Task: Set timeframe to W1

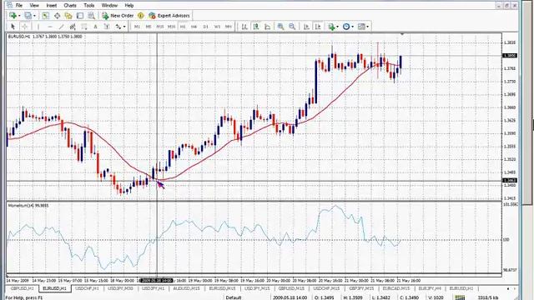Action: [217, 27]
